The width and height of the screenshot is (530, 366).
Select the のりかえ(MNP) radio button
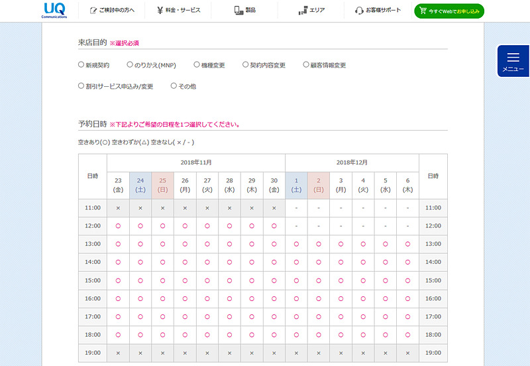130,65
